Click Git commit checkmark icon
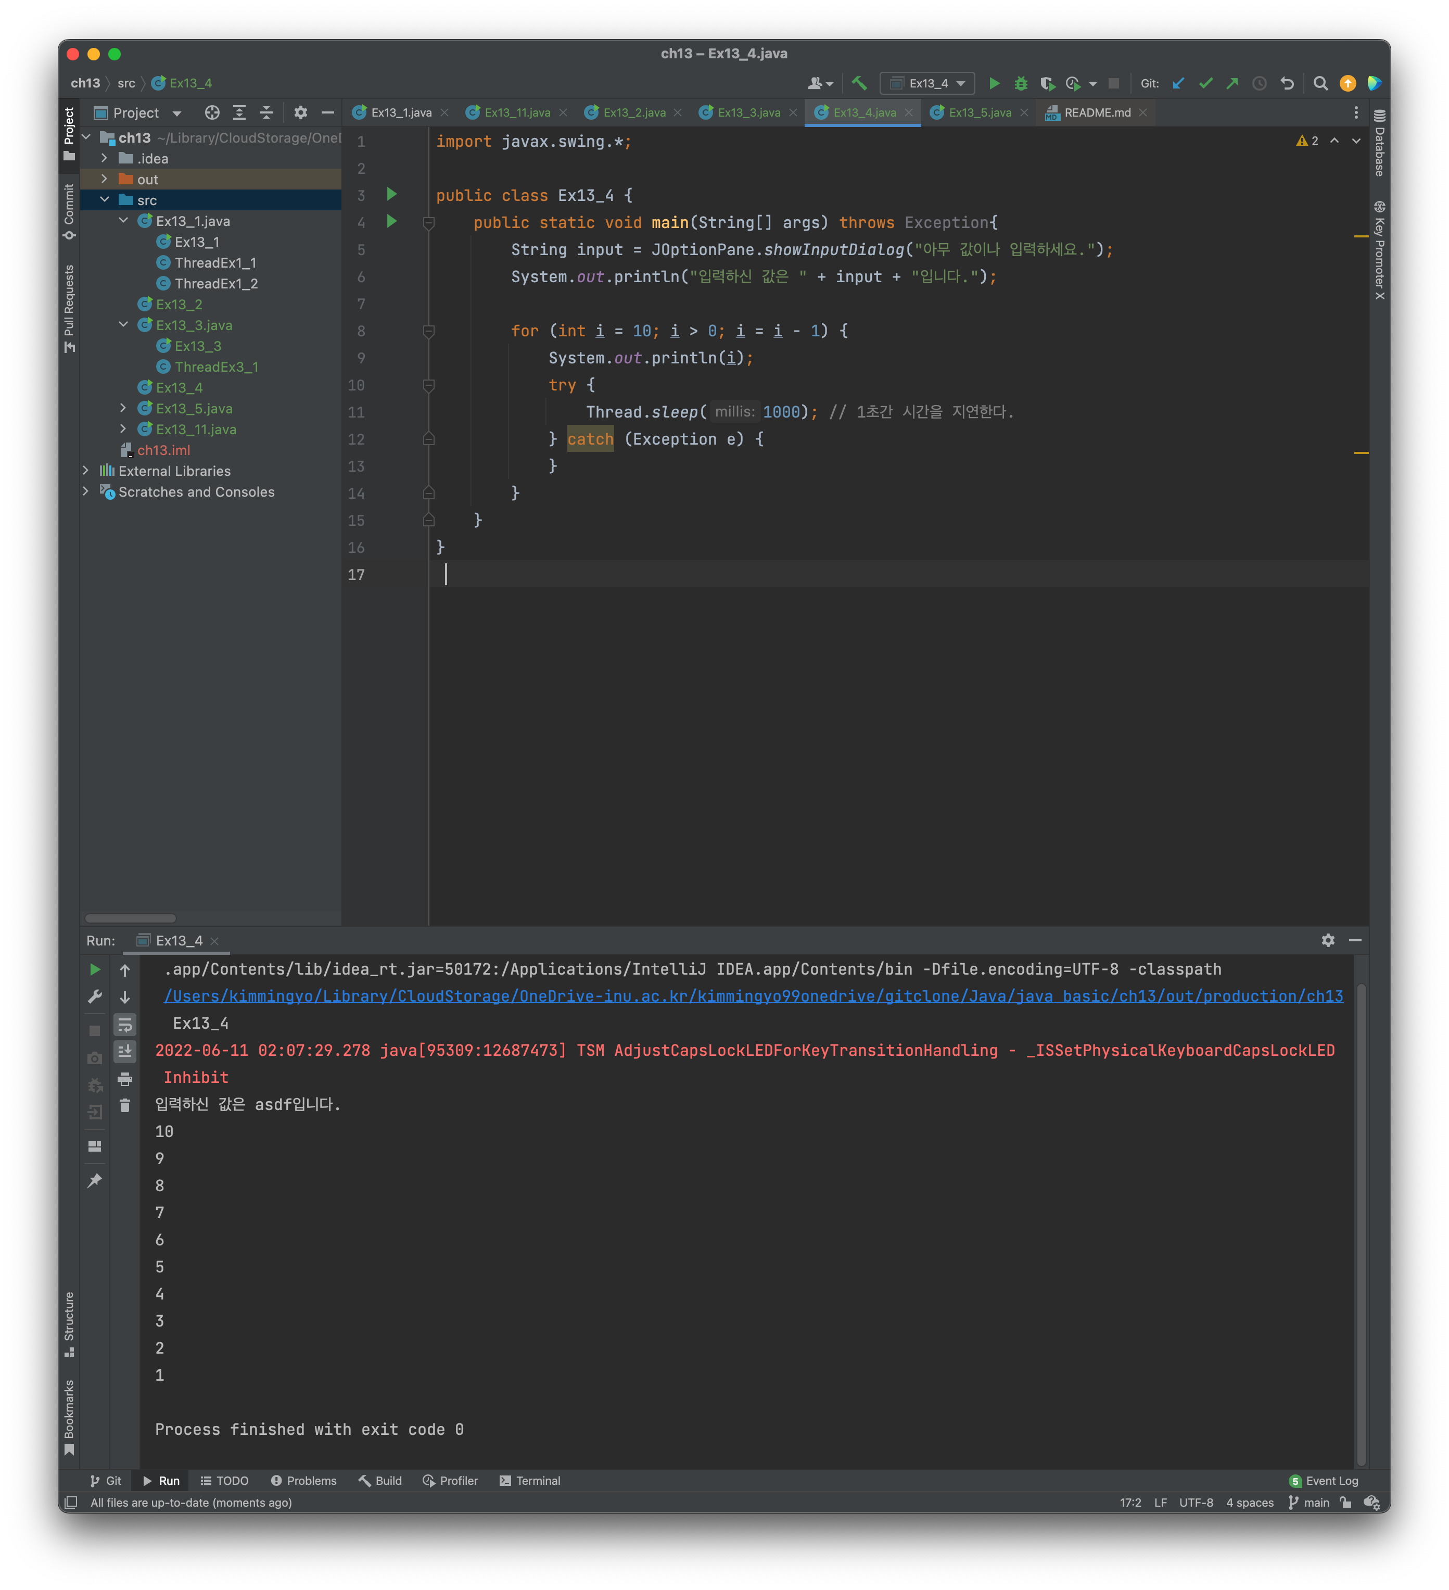This screenshot has width=1449, height=1590. pyautogui.click(x=1205, y=83)
